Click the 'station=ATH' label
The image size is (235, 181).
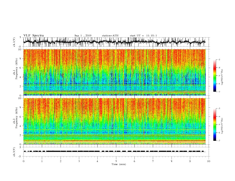[x=110, y=35]
